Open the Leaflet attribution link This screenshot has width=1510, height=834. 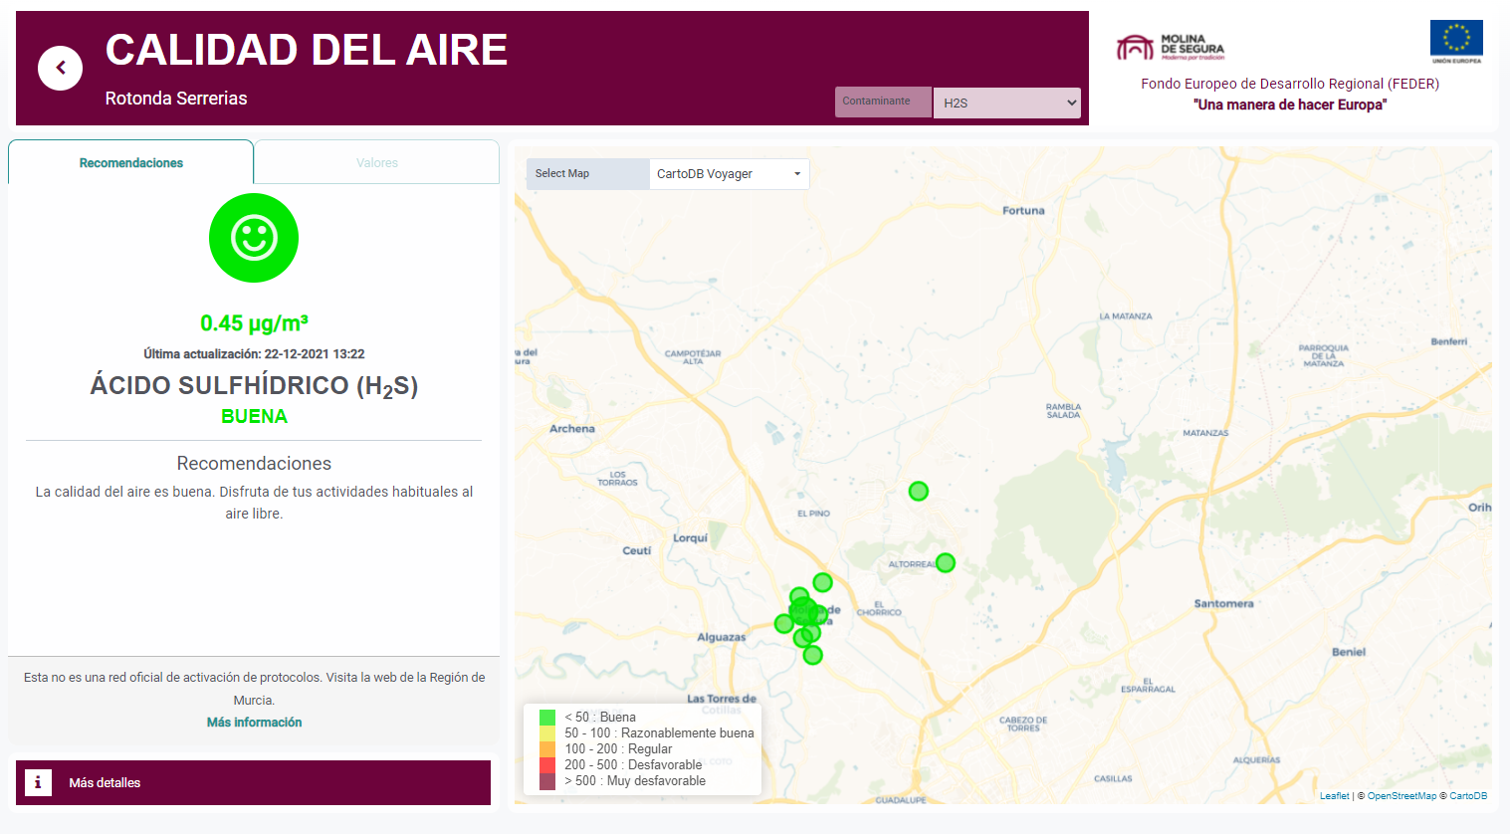point(1334,796)
